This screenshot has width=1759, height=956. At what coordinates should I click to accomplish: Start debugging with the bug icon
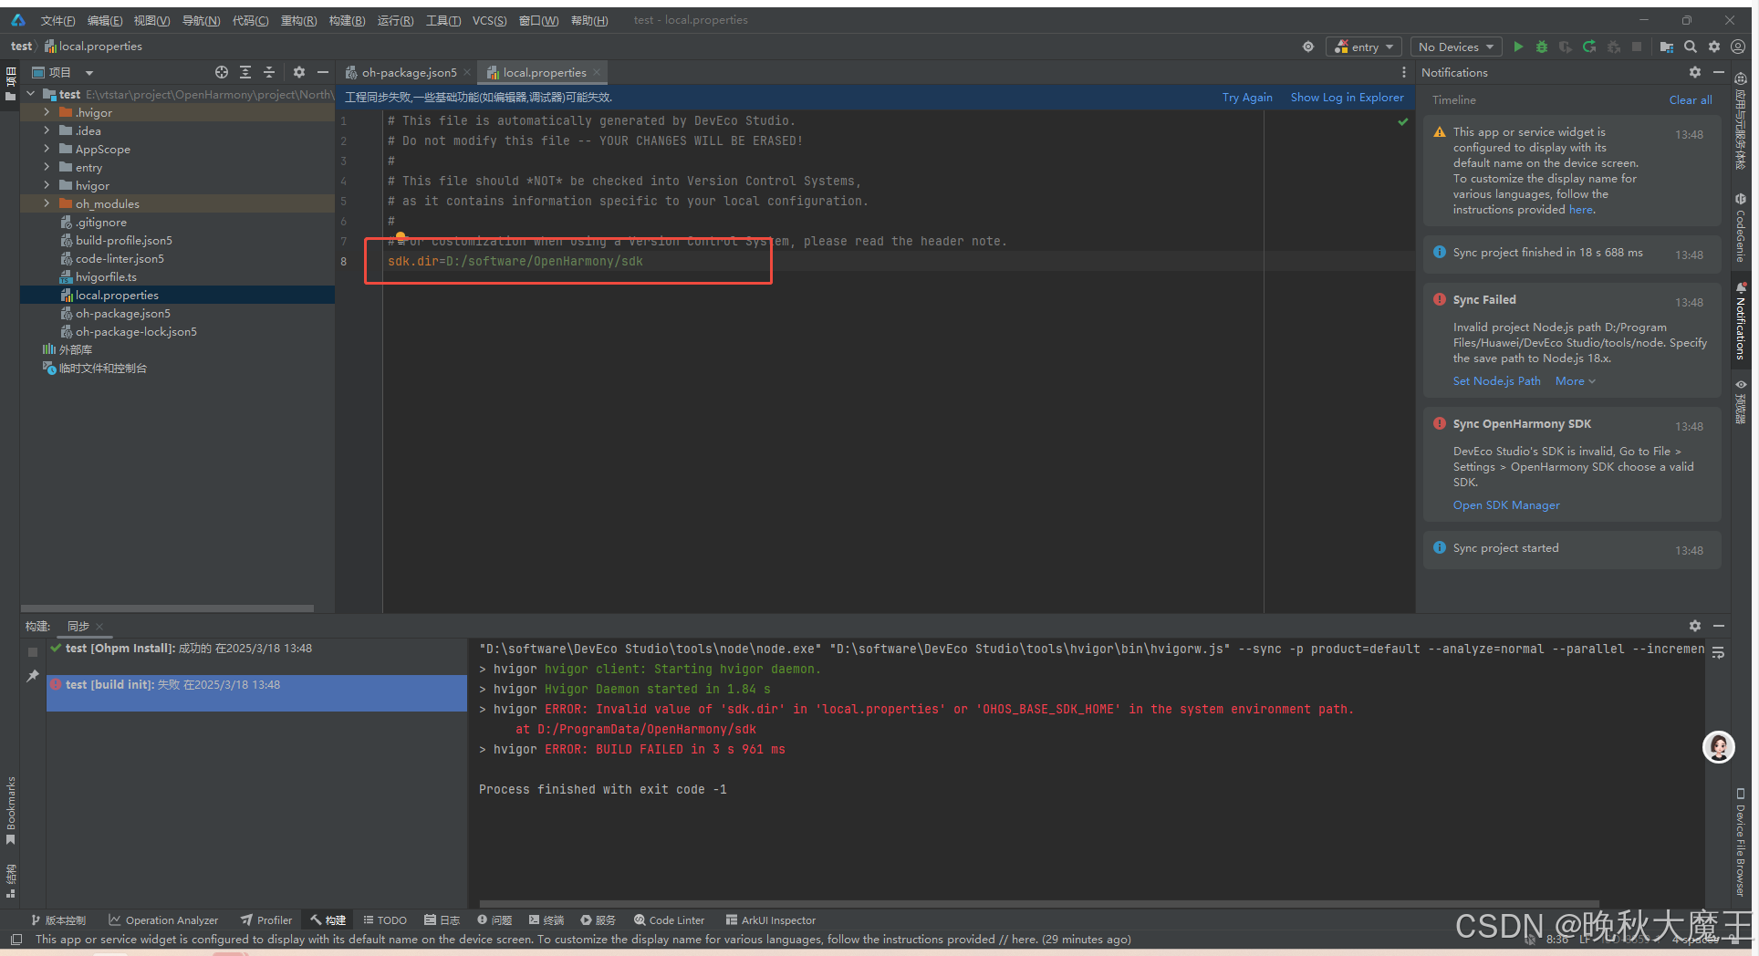click(1541, 47)
